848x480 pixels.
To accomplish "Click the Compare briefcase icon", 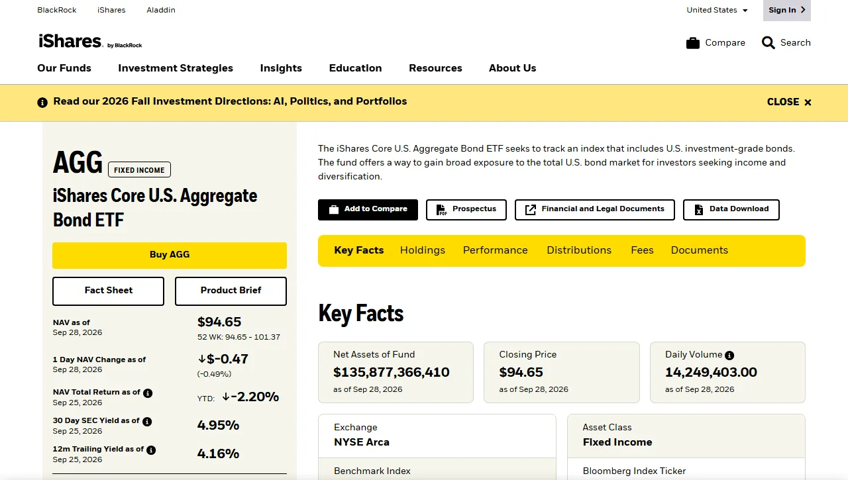I will click(693, 43).
